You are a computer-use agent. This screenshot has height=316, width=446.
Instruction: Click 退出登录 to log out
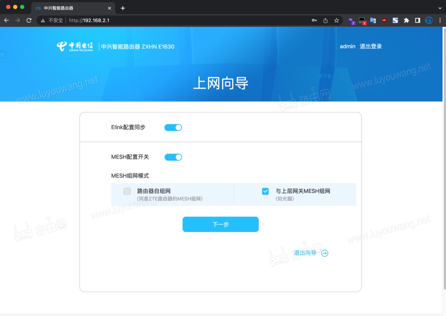(370, 46)
